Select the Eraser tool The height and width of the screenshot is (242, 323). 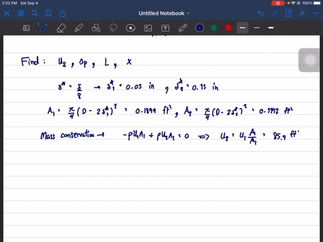[x=61, y=28]
